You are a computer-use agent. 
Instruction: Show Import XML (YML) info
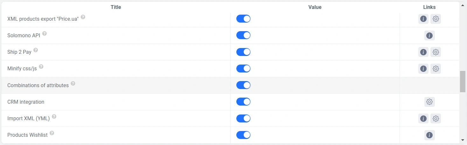pos(423,118)
